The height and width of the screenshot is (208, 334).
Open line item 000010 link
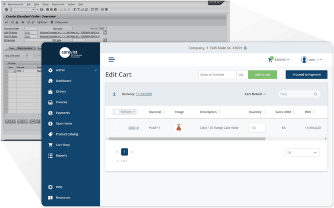pyautogui.click(x=134, y=128)
